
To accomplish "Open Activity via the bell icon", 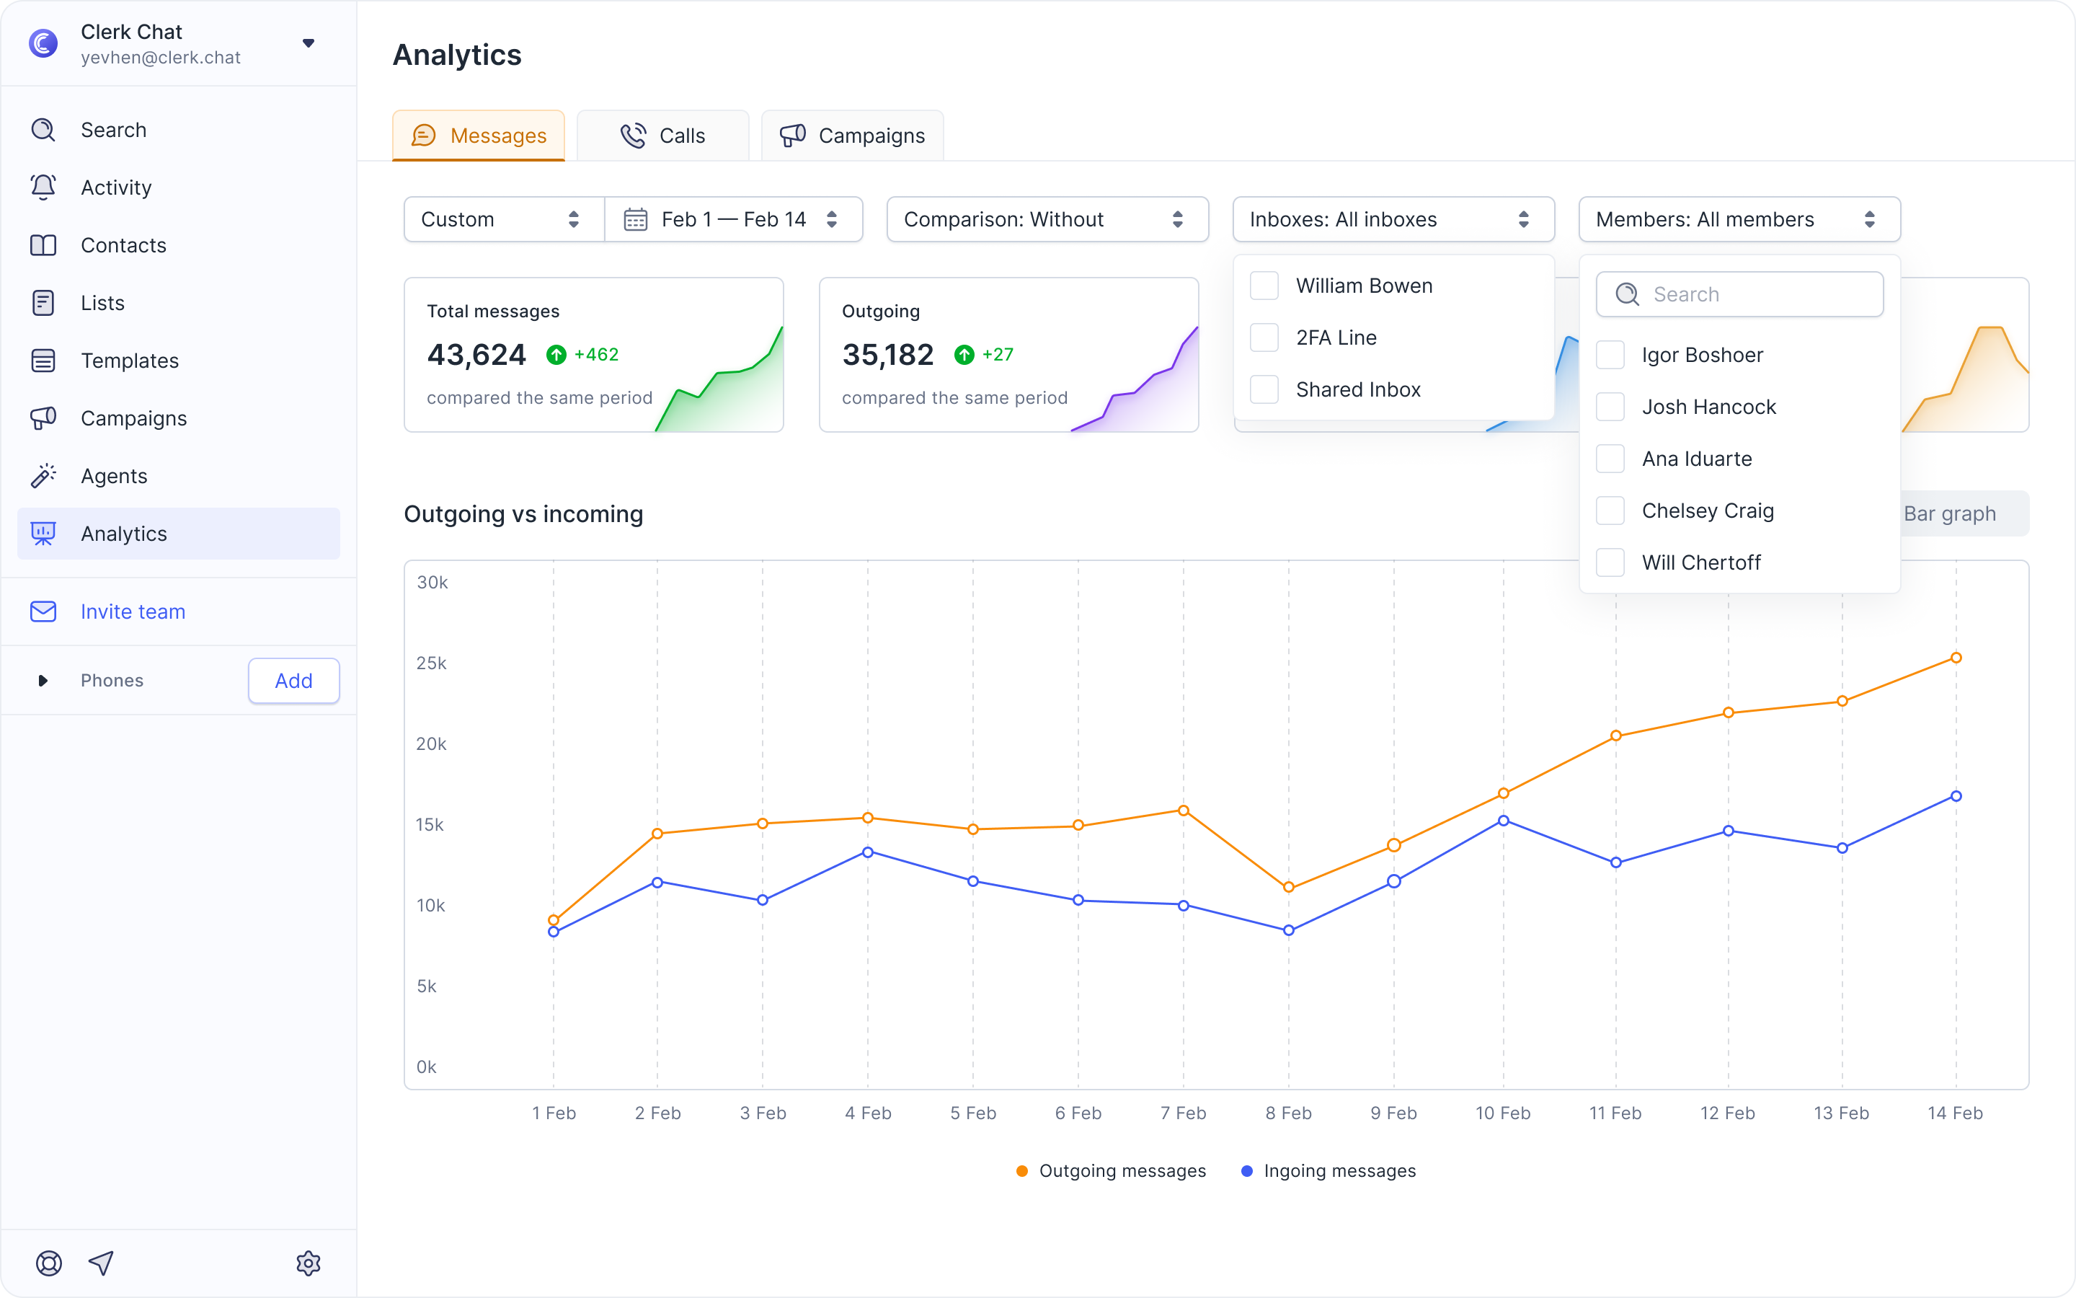I will coord(43,187).
